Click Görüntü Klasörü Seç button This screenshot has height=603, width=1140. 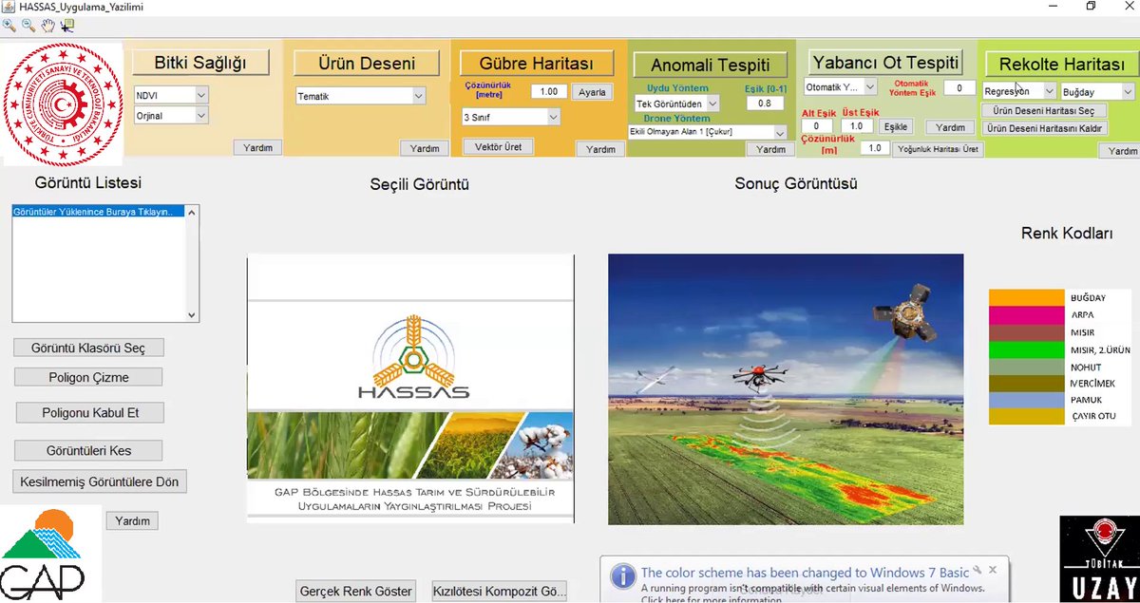(88, 348)
